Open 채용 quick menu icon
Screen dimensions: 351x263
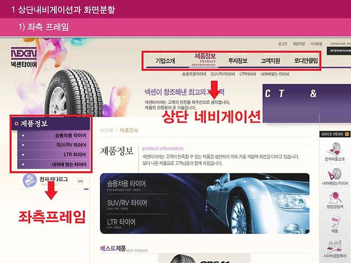coord(335,222)
